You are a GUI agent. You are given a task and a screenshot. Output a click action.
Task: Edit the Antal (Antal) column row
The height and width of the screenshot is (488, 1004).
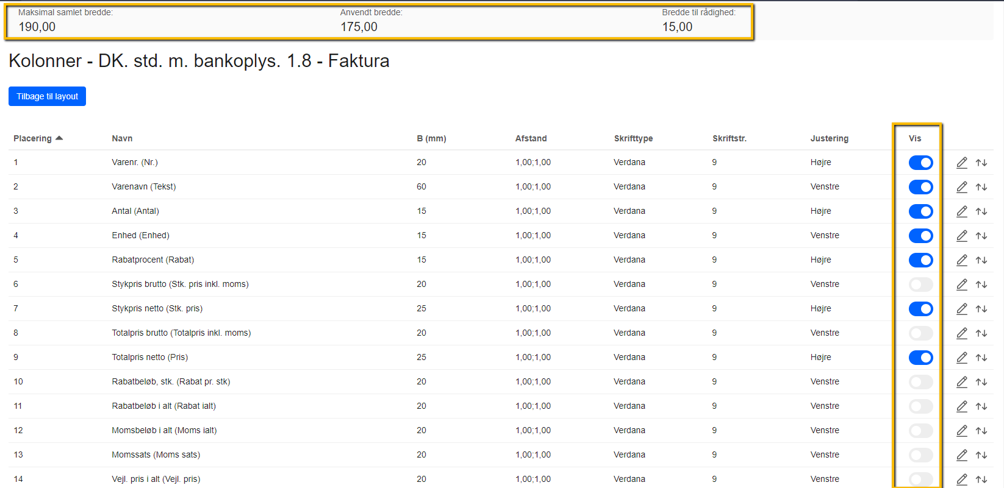[x=962, y=211]
